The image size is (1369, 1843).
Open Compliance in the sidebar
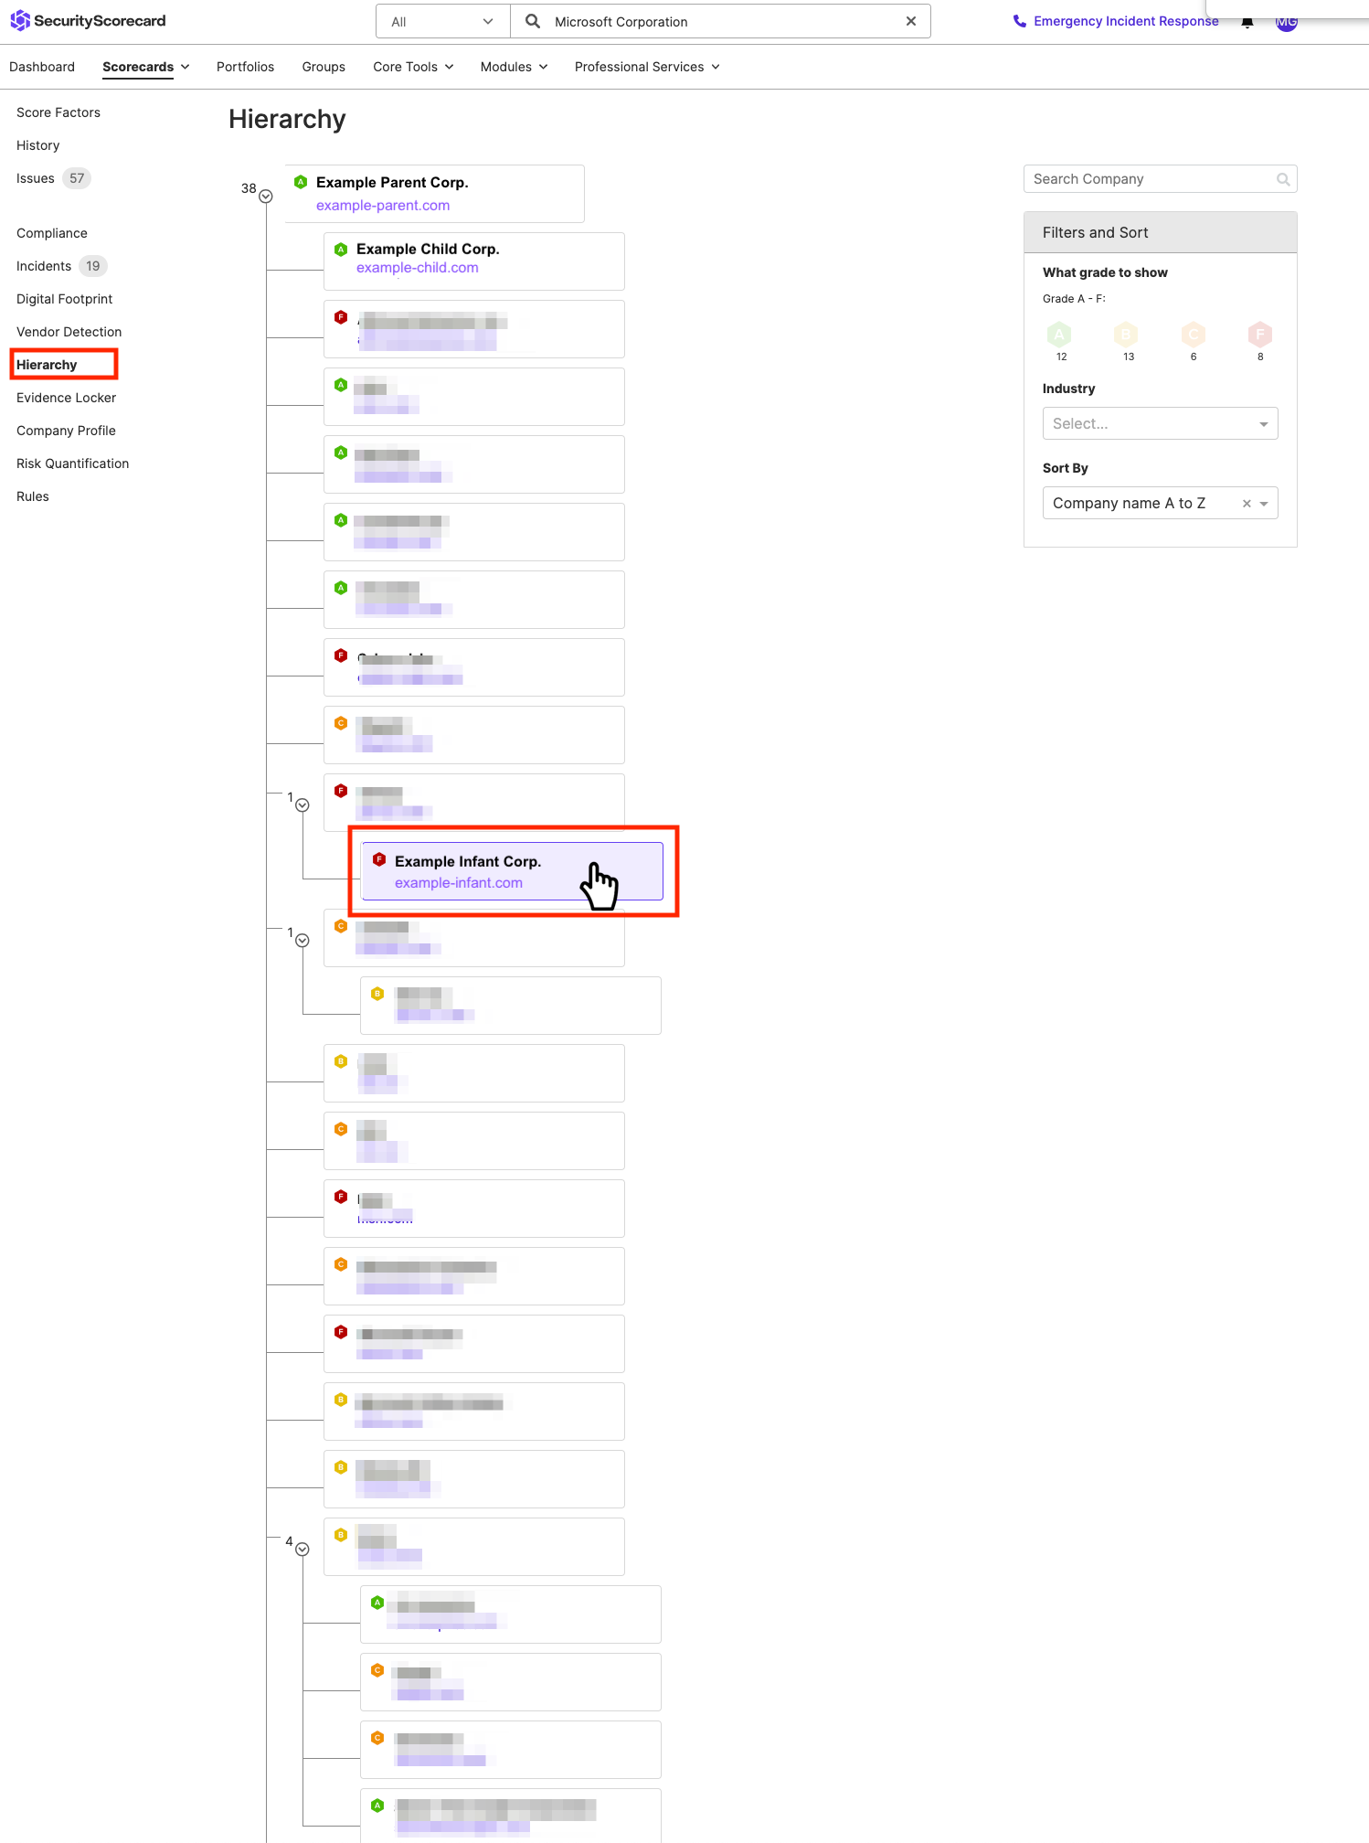(x=52, y=233)
